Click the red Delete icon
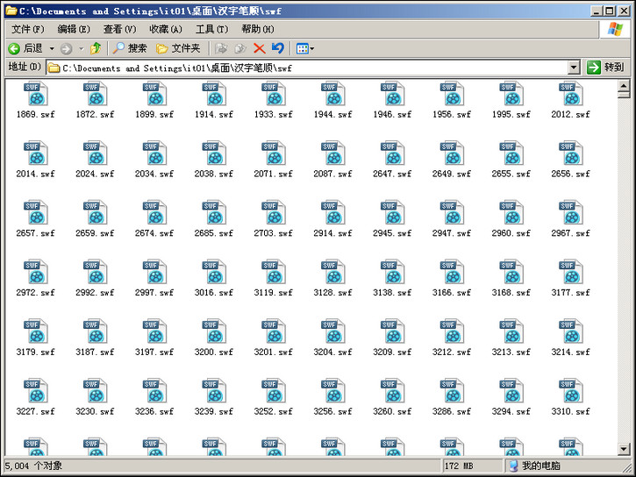The height and width of the screenshot is (477, 636). pyautogui.click(x=259, y=48)
